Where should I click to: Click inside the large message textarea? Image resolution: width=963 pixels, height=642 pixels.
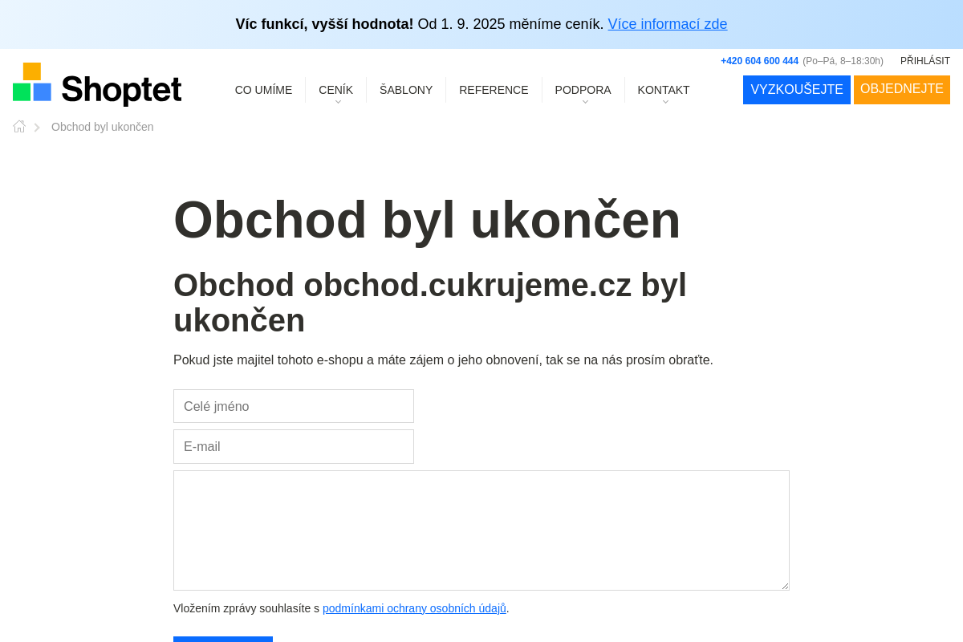[x=481, y=530]
